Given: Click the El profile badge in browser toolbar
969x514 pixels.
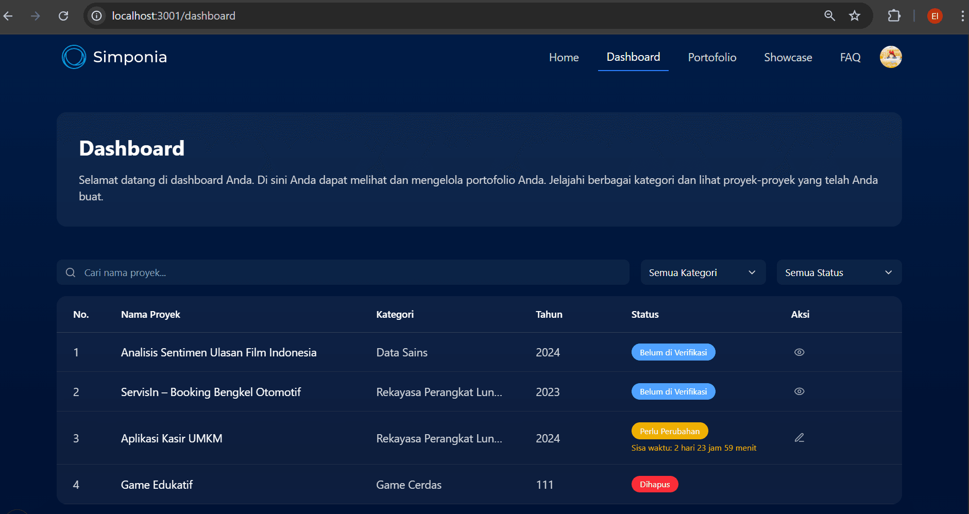Looking at the screenshot, I should (x=934, y=16).
